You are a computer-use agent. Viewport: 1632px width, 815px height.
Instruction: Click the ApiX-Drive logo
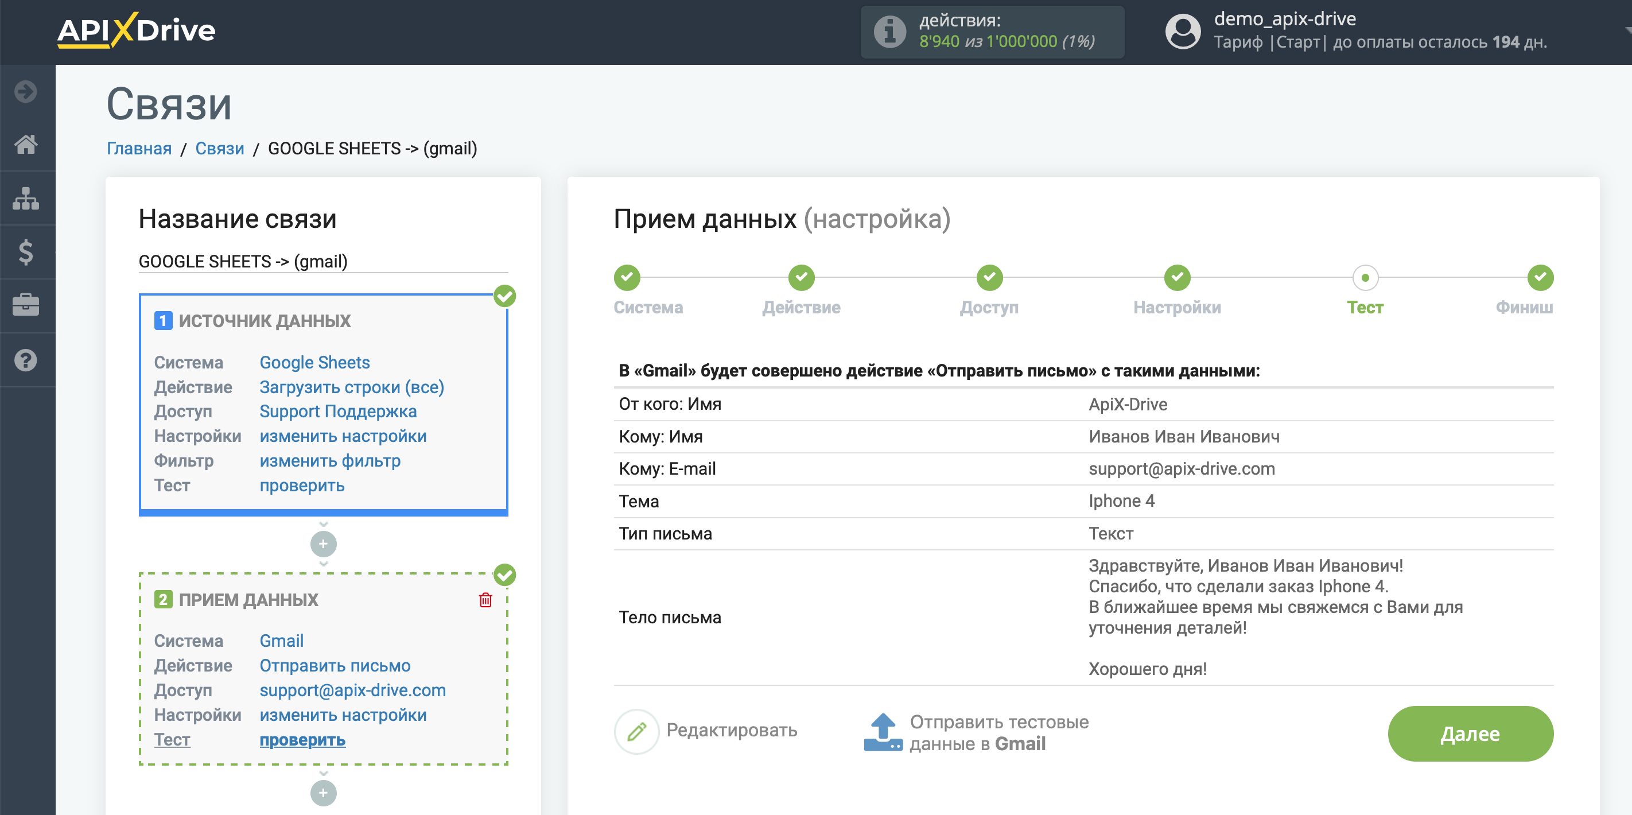coord(136,30)
